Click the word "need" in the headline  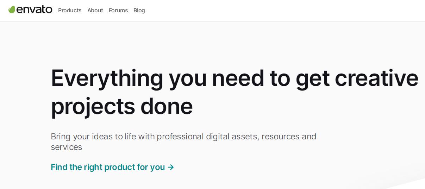[x=238, y=78]
